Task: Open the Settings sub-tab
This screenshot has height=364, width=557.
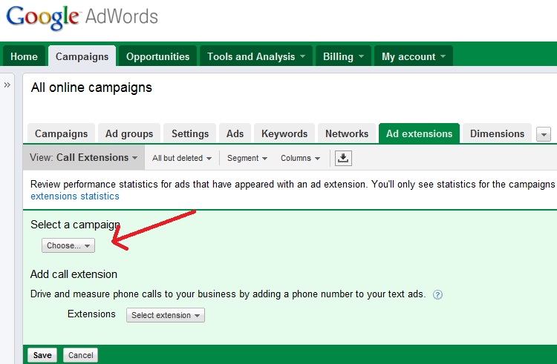Action: [190, 133]
